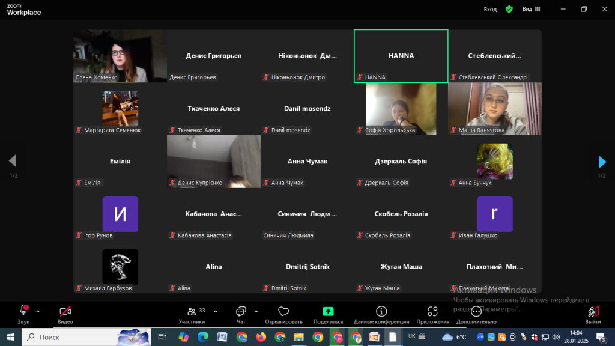Click the Отреагировать reactions heart icon
Image resolution: width=615 pixels, height=346 pixels.
[283, 311]
